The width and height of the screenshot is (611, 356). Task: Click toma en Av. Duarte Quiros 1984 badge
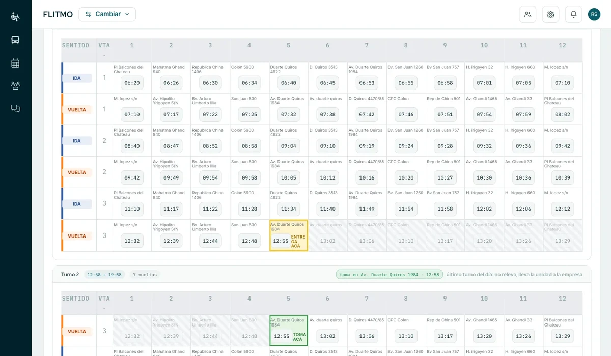click(390, 275)
